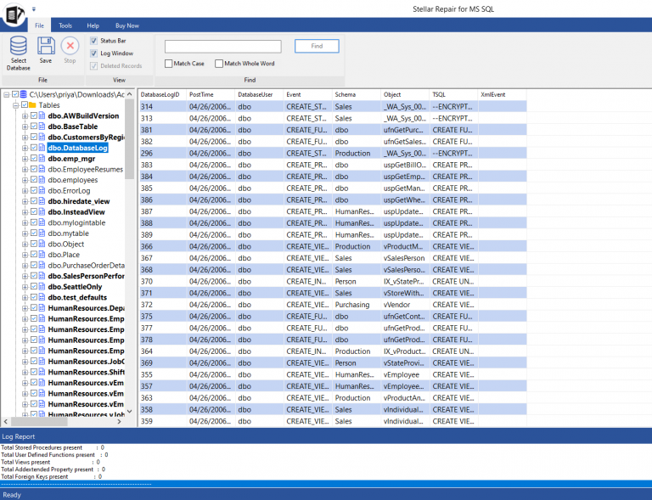Uncheck the dbo.PurchaseOrderDetail checkbox
The image size is (652, 500).
tap(34, 265)
